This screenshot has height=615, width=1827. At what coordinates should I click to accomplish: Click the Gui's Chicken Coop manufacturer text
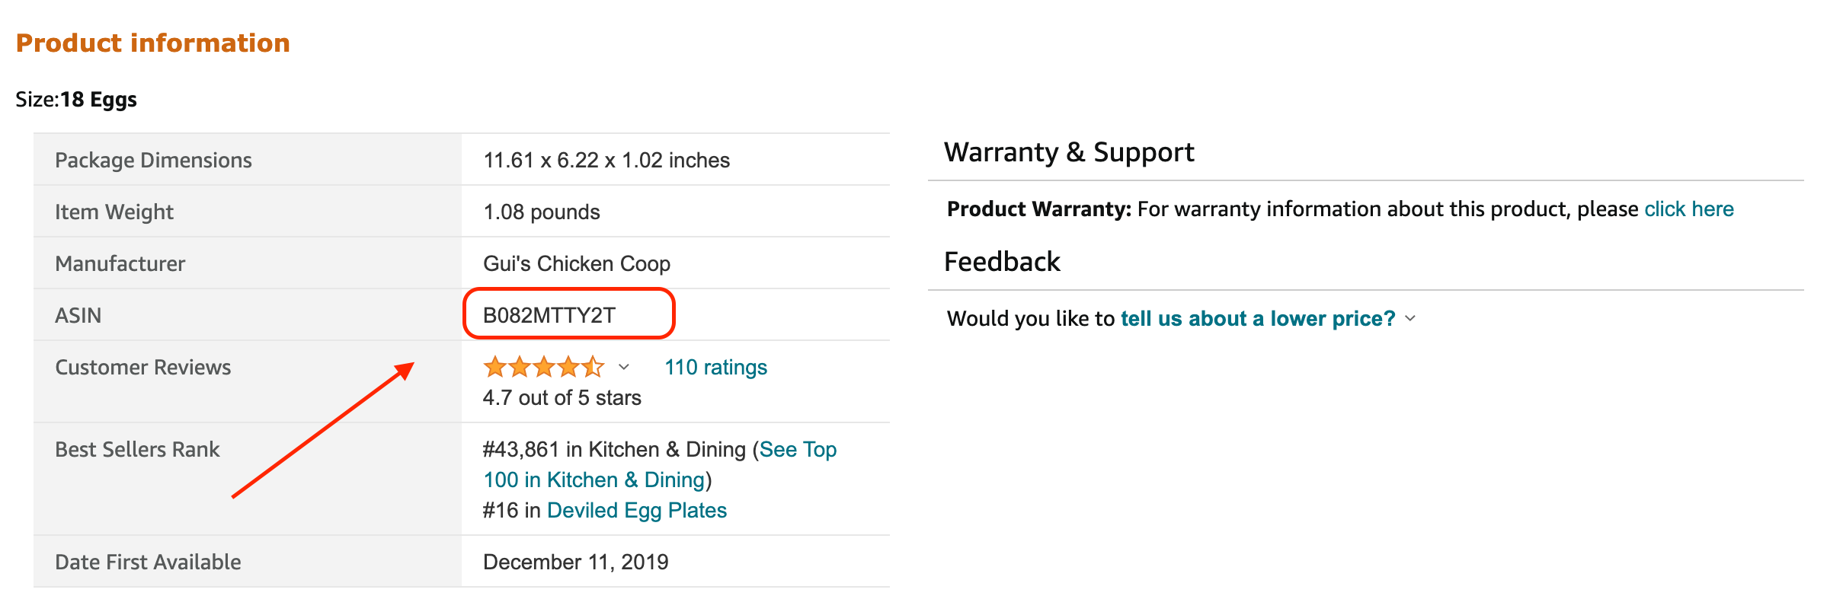click(577, 263)
